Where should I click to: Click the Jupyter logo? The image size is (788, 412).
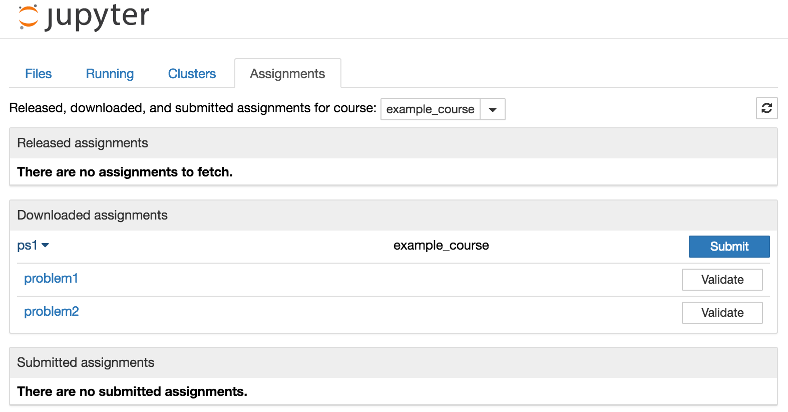click(x=84, y=17)
